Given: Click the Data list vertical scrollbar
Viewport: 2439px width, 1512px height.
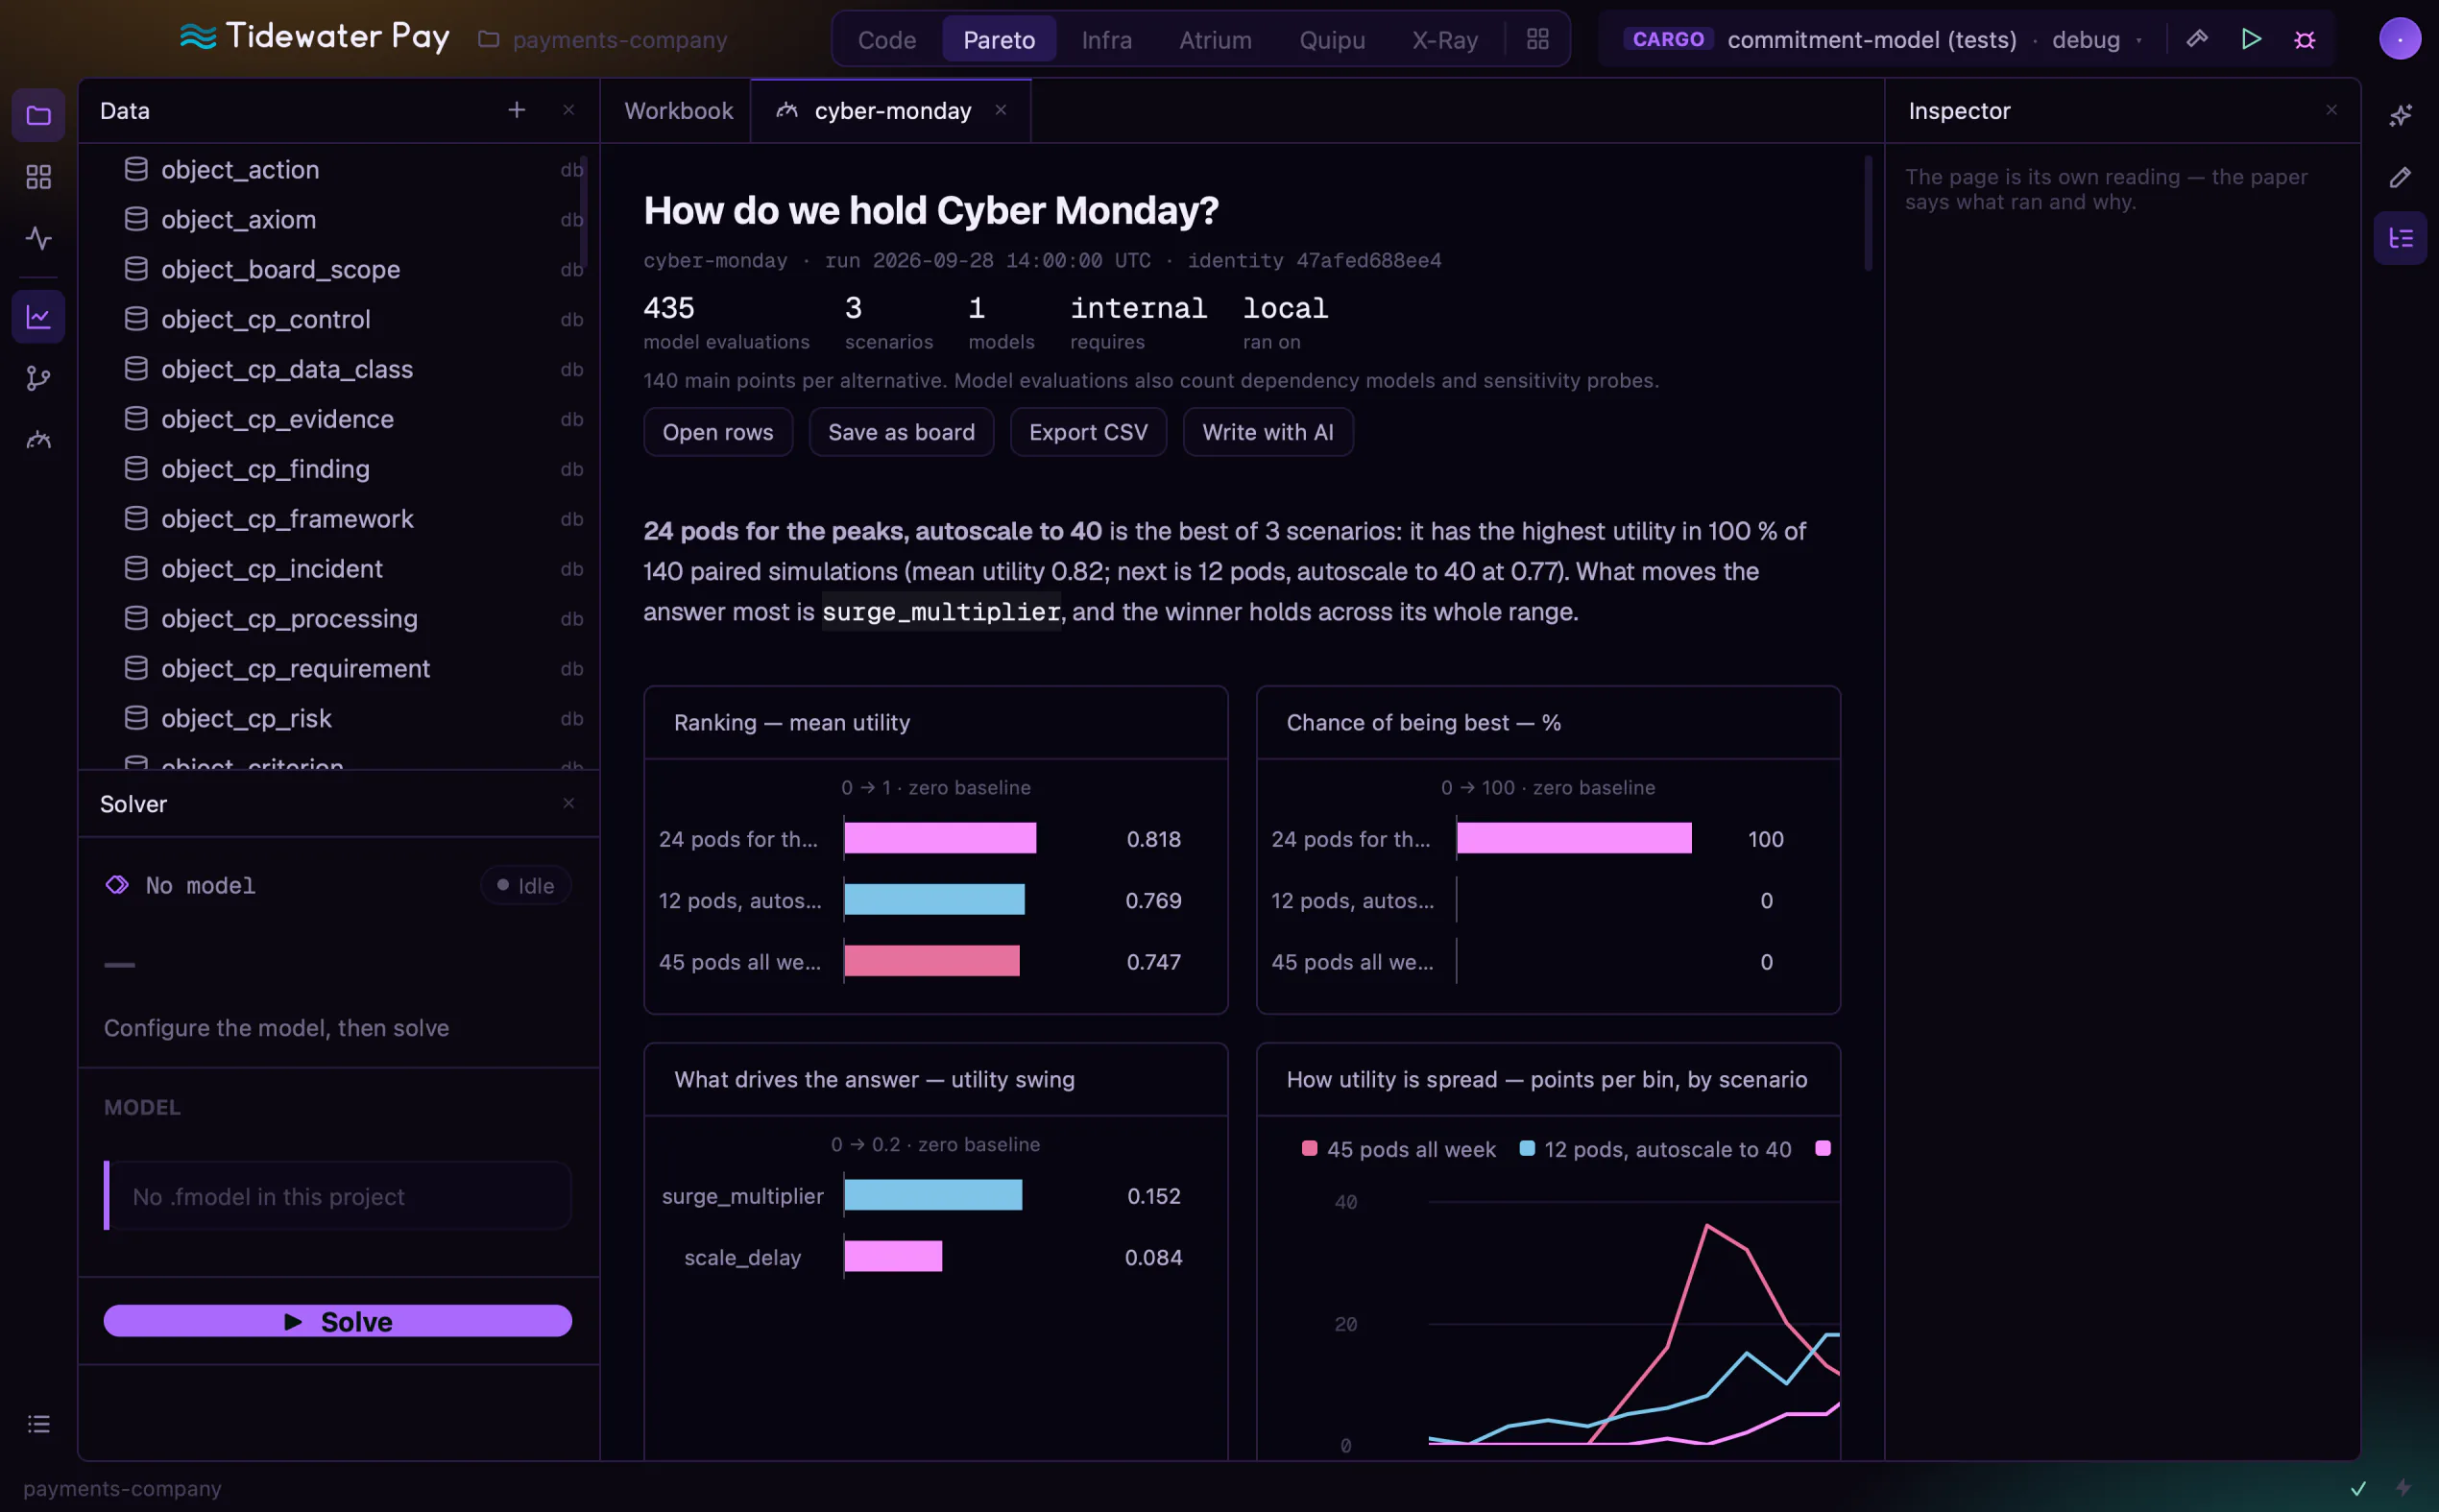Looking at the screenshot, I should point(584,210).
